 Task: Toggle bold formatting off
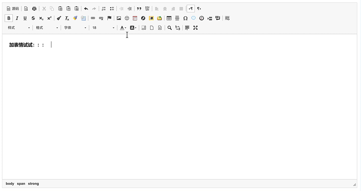pyautogui.click(x=9, y=18)
